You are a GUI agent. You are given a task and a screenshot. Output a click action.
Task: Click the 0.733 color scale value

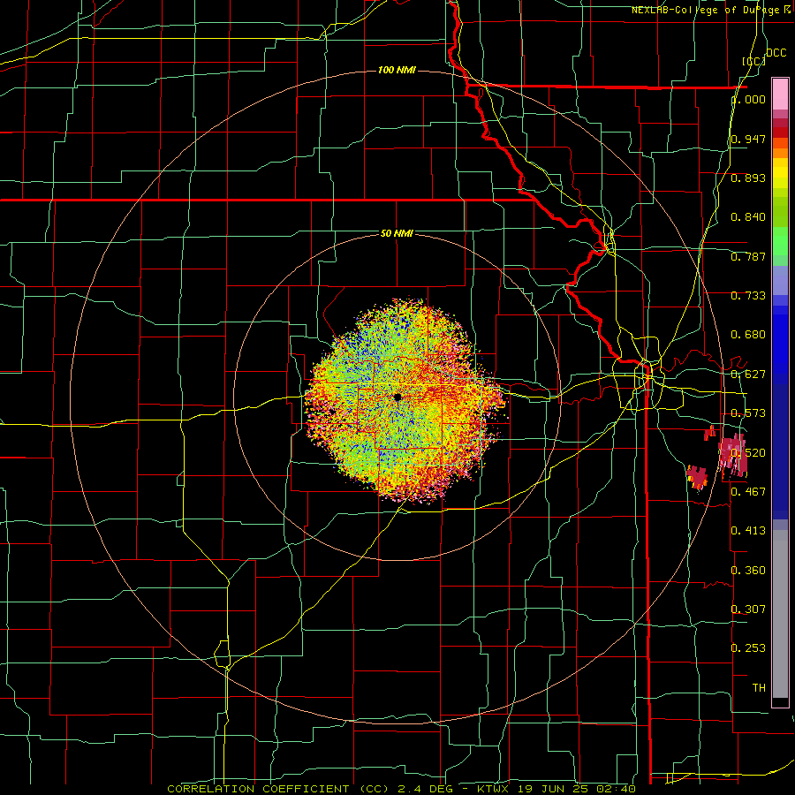click(x=748, y=296)
